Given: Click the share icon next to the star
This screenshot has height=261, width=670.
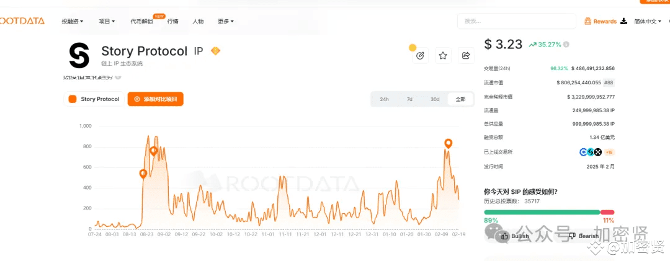Looking at the screenshot, I should (465, 56).
